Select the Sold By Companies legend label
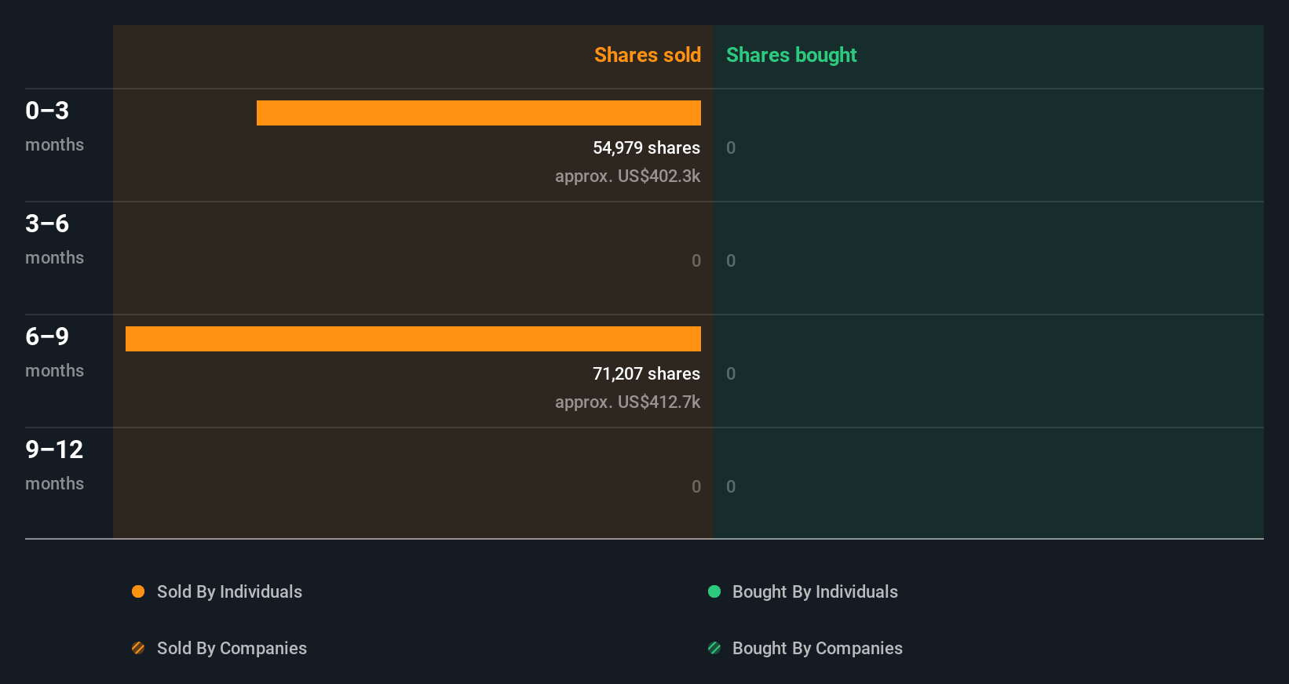1289x684 pixels. (232, 648)
